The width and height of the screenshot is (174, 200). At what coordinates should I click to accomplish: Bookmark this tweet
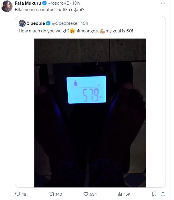(154, 194)
